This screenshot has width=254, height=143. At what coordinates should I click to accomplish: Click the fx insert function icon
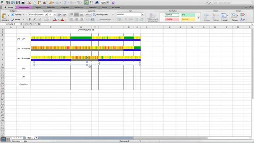click(39, 24)
